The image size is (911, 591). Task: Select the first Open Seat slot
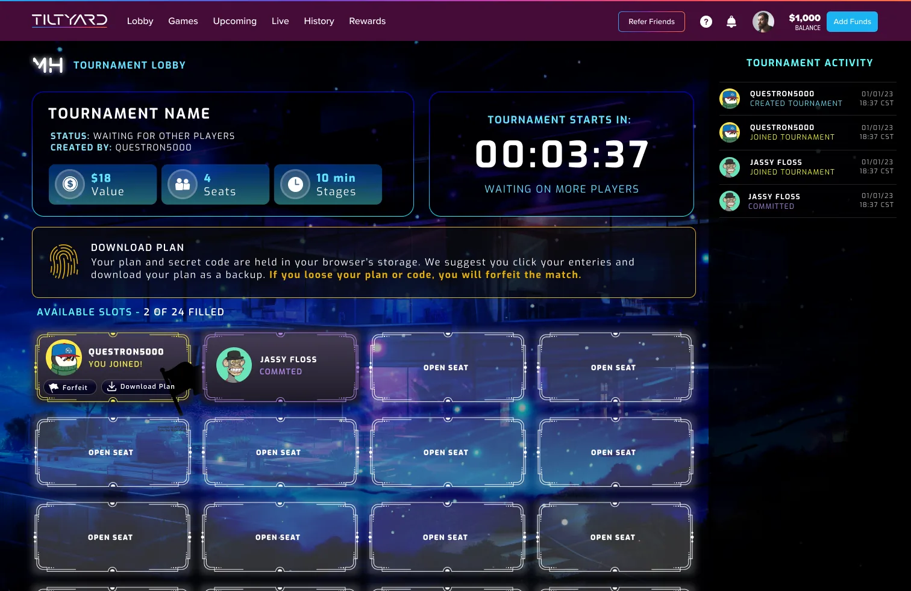tap(446, 367)
